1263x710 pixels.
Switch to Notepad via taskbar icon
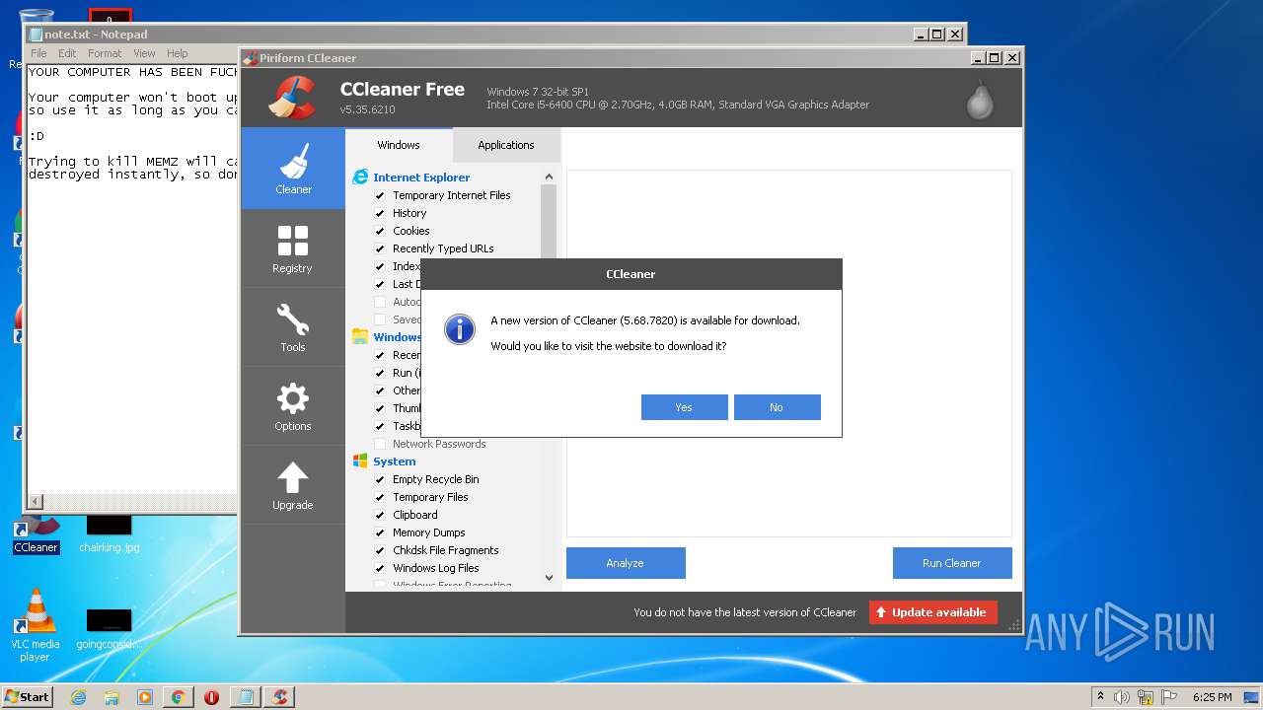pos(245,697)
